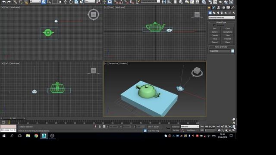The height and width of the screenshot is (155, 276).
Task: Open the Render Setup icon
Action: tap(210, 2)
